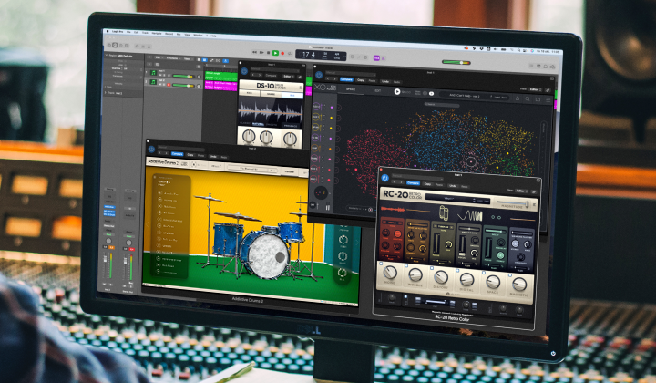Click the green Play button

(x=275, y=53)
